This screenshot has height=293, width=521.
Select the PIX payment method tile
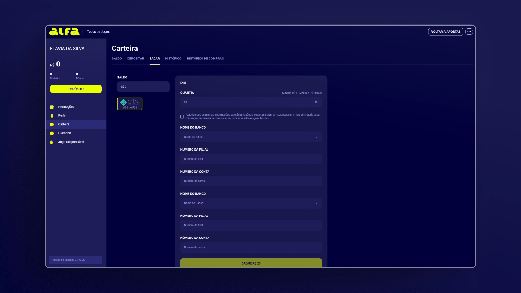[x=130, y=104]
